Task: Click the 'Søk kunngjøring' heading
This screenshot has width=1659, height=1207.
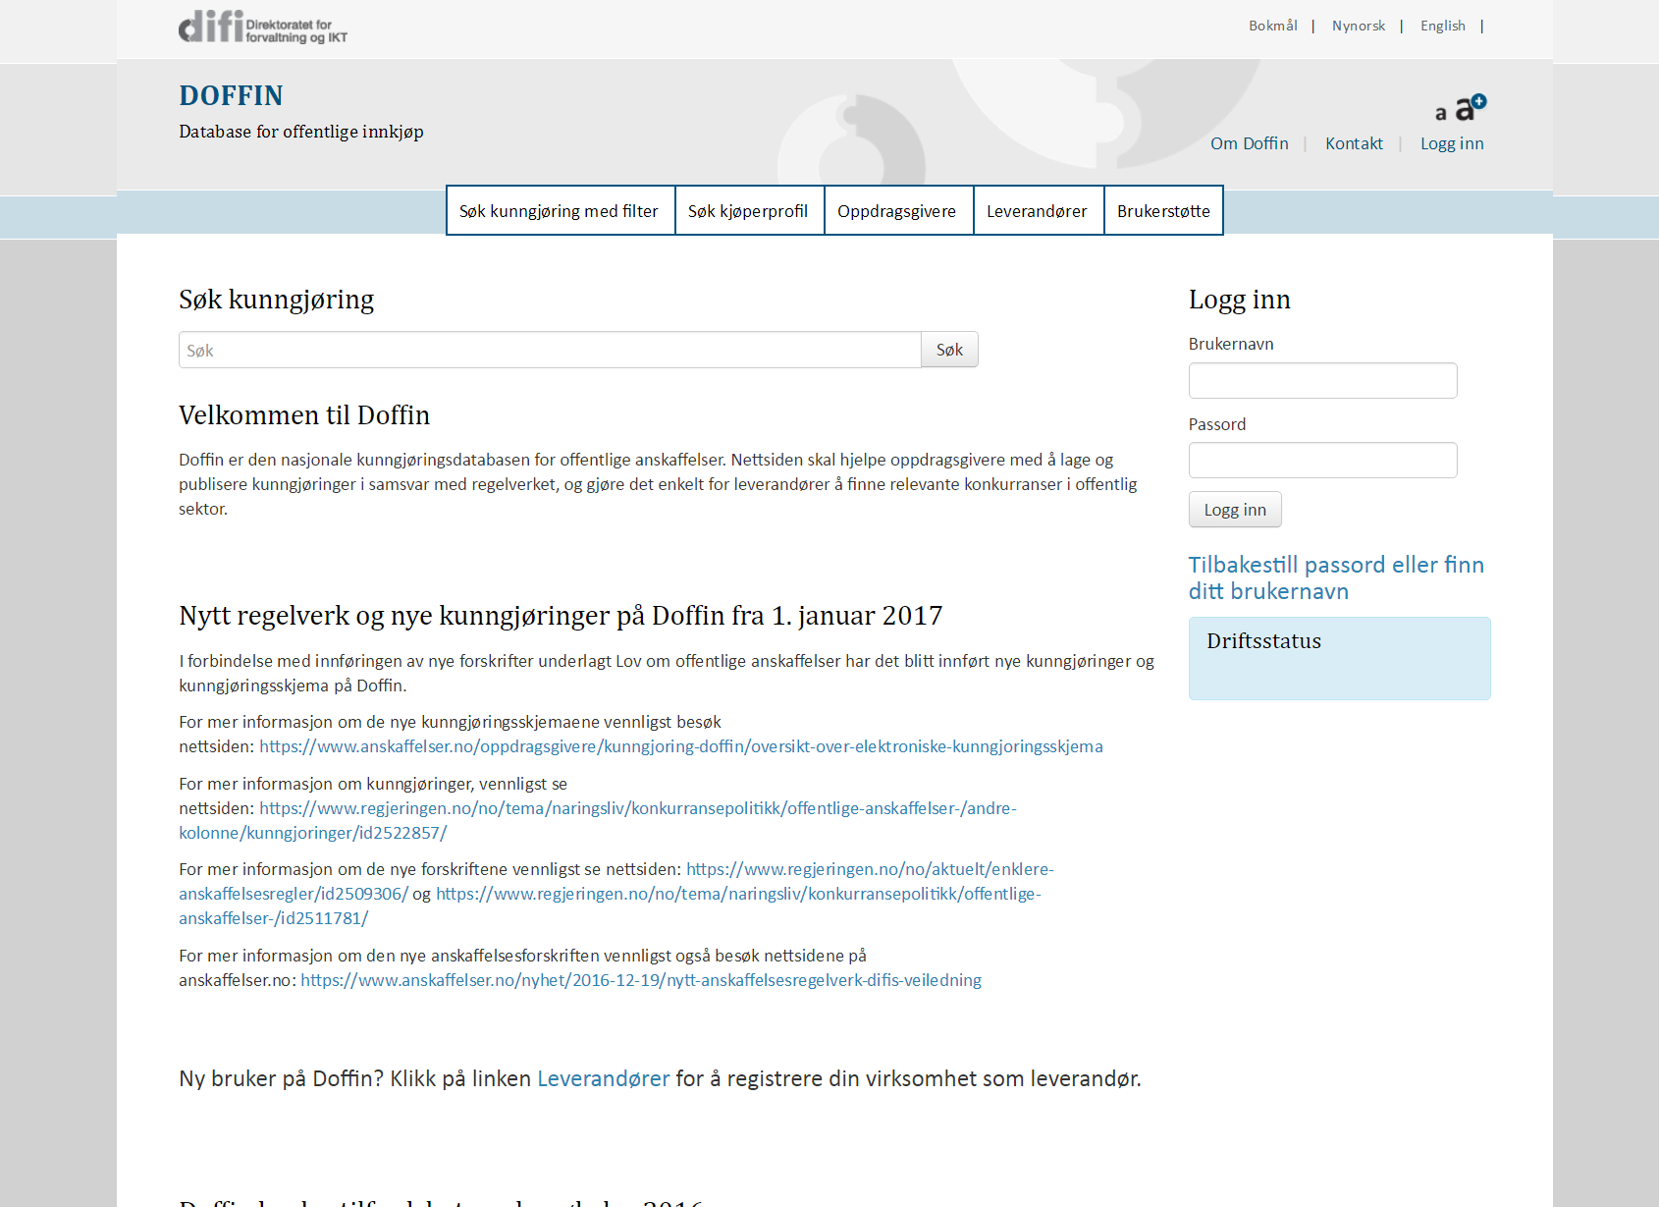Action: tap(277, 301)
